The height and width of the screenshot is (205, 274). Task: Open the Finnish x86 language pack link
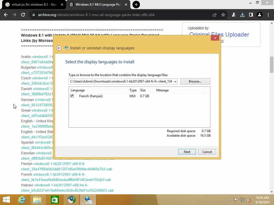[x=67, y=167]
